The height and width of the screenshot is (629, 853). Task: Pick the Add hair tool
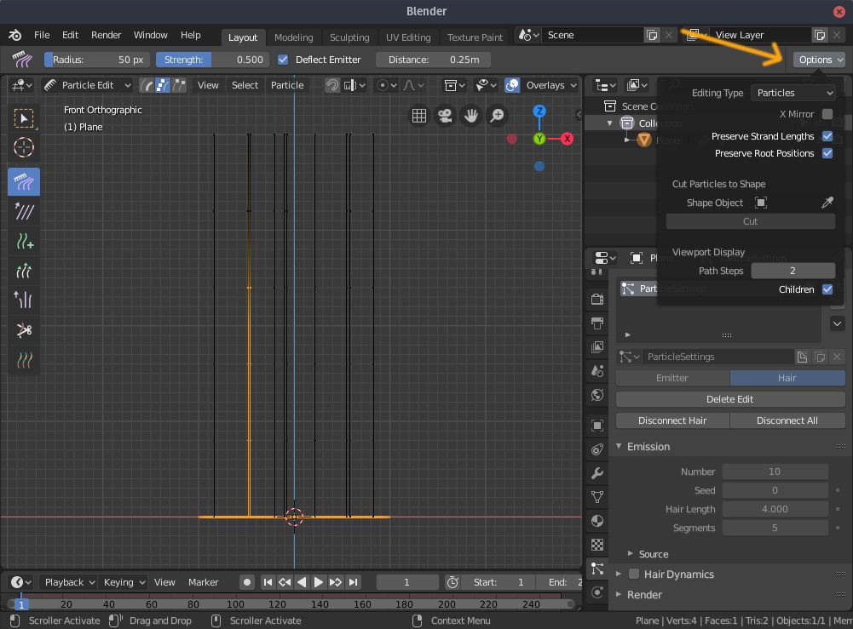coord(24,242)
